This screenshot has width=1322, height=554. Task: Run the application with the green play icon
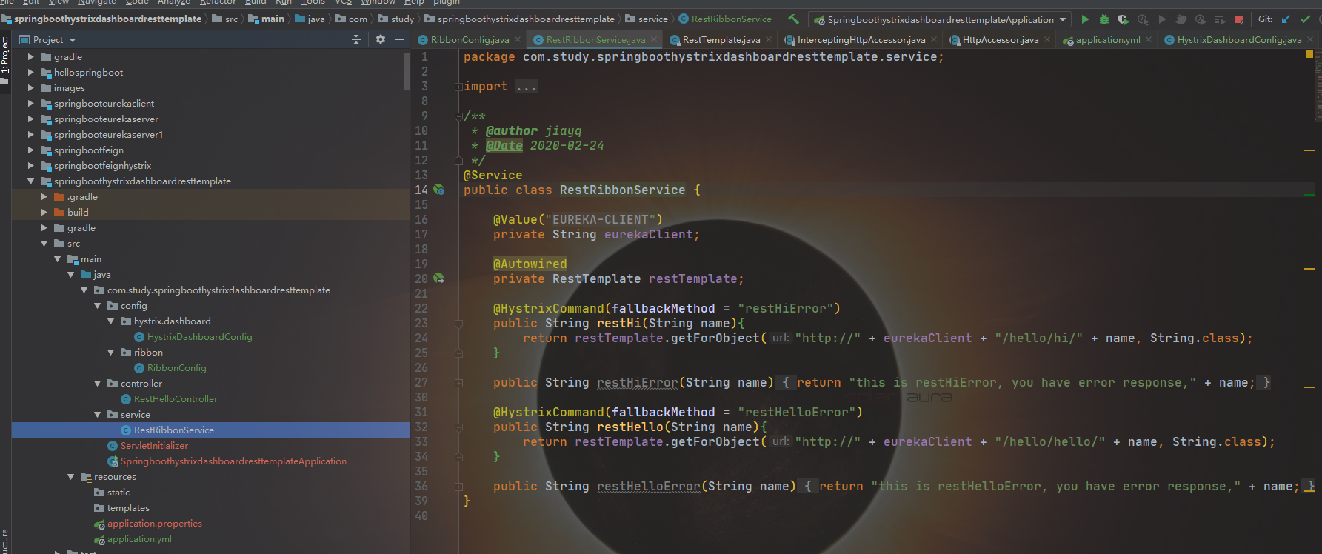click(x=1085, y=19)
